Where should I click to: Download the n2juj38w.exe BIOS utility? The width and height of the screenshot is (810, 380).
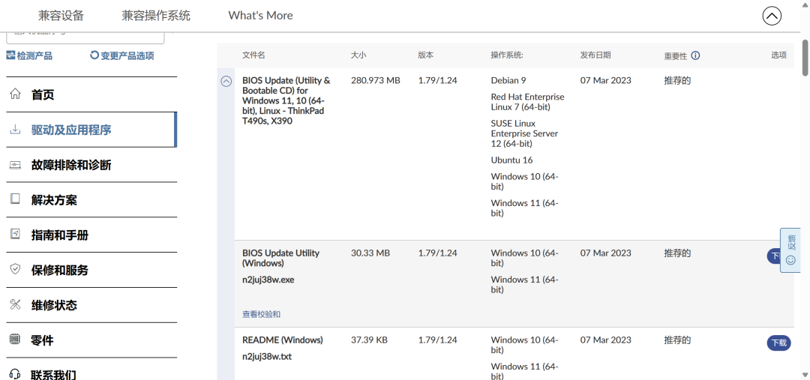tap(773, 256)
